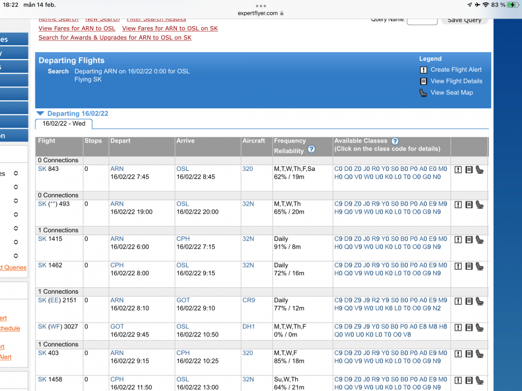View flight details for SK 3027
522x391 pixels.
coord(469,327)
